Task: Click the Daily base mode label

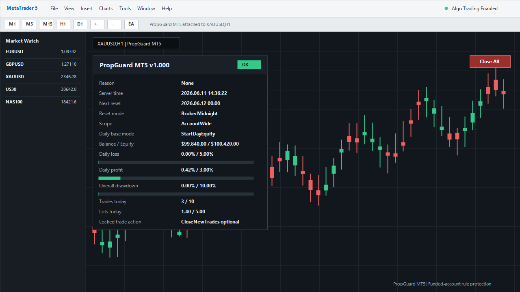Action: click(x=117, y=134)
